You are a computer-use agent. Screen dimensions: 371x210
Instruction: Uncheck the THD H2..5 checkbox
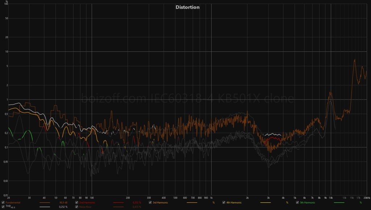click(3, 207)
